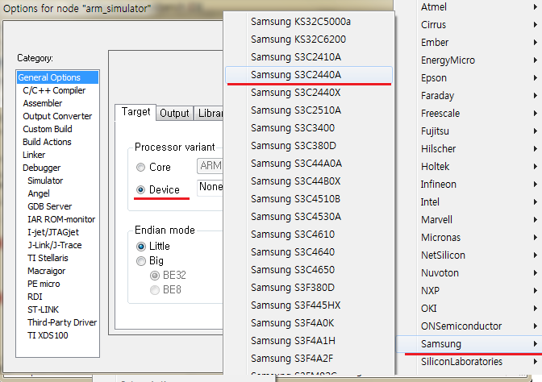This screenshot has width=542, height=382.
Task: Choose Samsung KS32C6200 device
Action: tap(309, 39)
